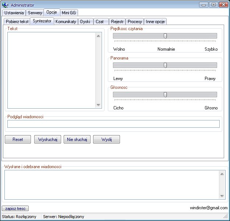The image size is (230, 221).
Task: Click the Wyslij send button
Action: (x=106, y=140)
